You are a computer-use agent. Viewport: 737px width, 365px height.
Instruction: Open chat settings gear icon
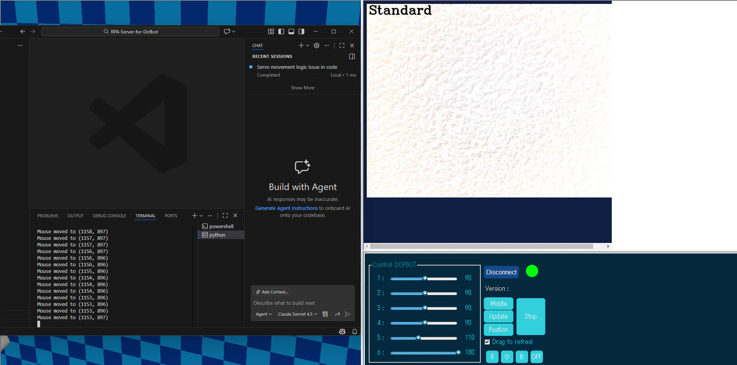317,45
